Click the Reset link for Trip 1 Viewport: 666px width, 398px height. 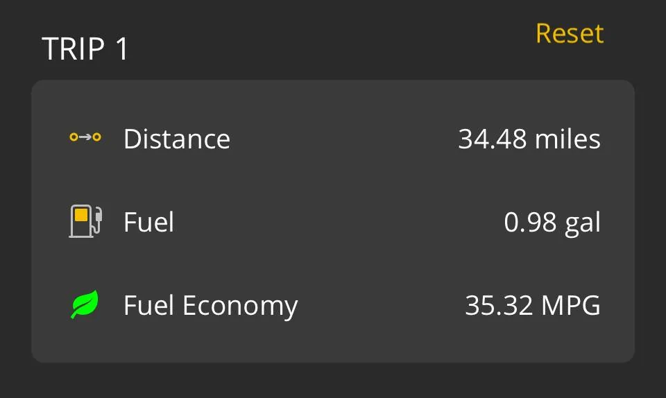click(570, 33)
